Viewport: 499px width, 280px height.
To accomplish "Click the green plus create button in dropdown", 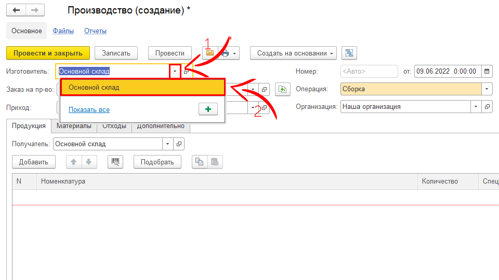I will coord(208,109).
